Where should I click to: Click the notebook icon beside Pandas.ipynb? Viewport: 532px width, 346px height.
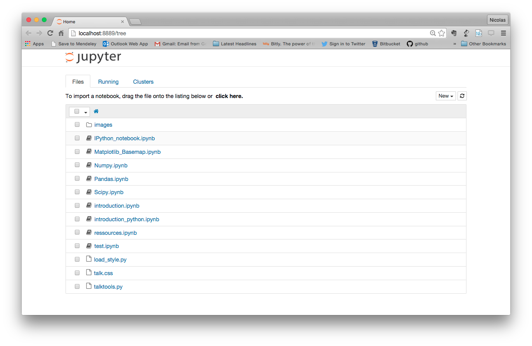(x=89, y=179)
